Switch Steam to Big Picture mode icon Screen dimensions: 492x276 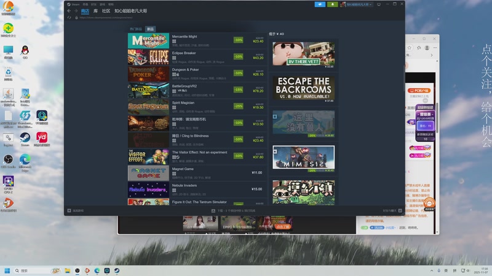pos(379,4)
